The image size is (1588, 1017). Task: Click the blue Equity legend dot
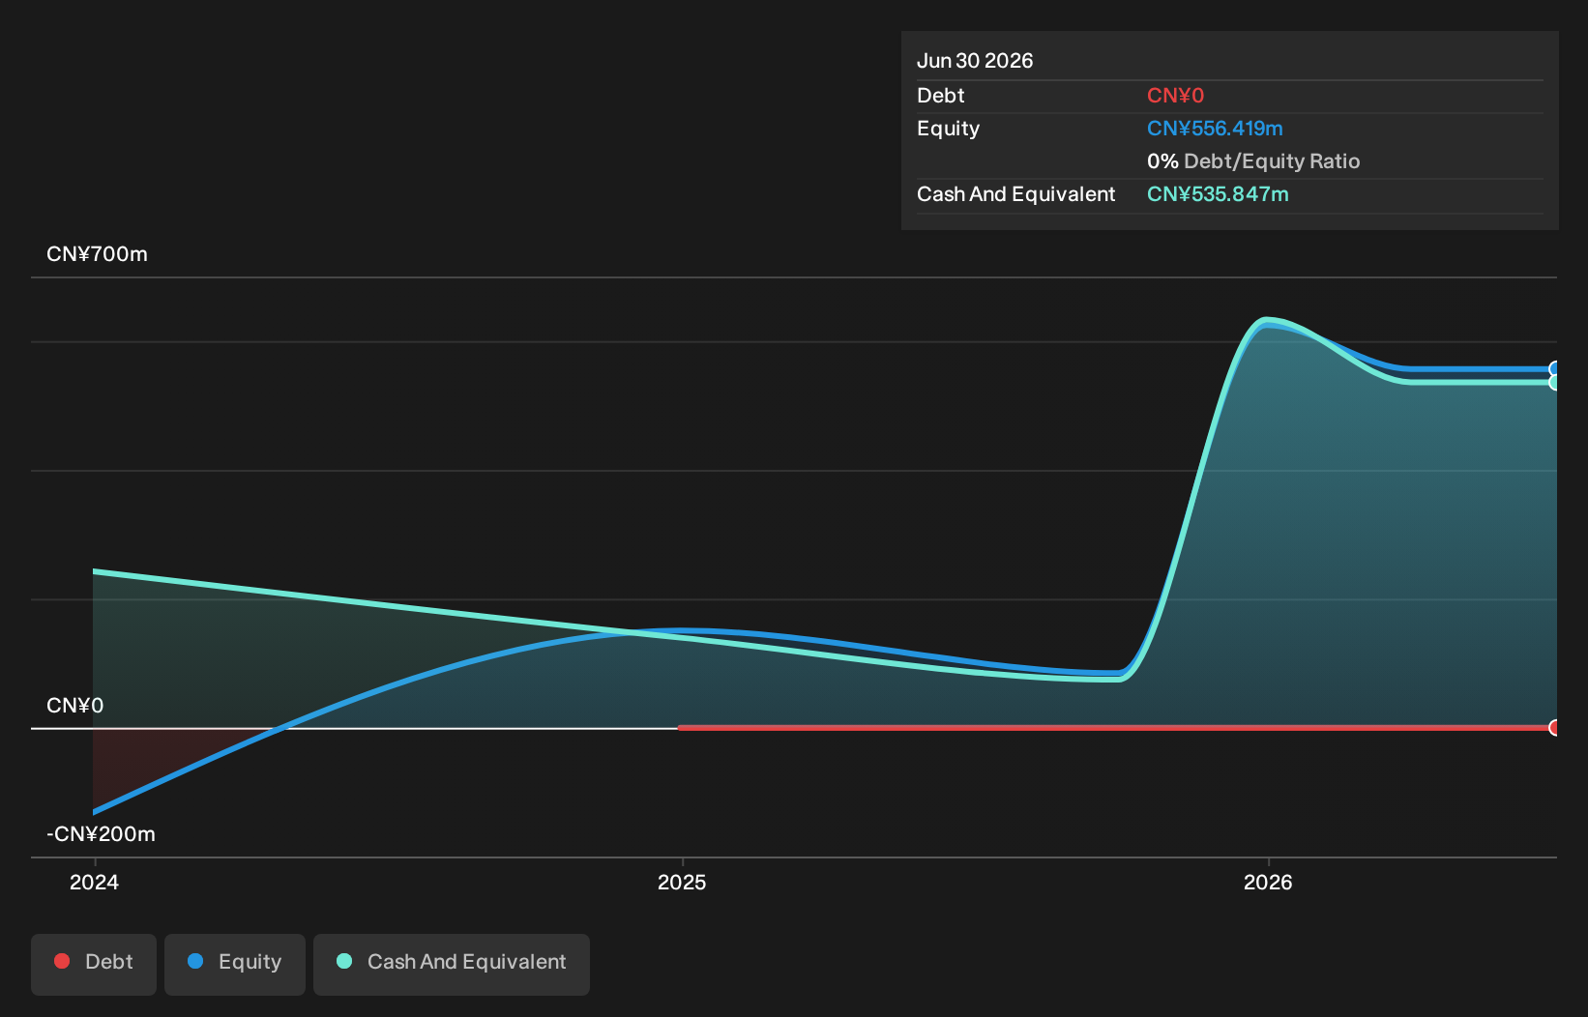195,961
